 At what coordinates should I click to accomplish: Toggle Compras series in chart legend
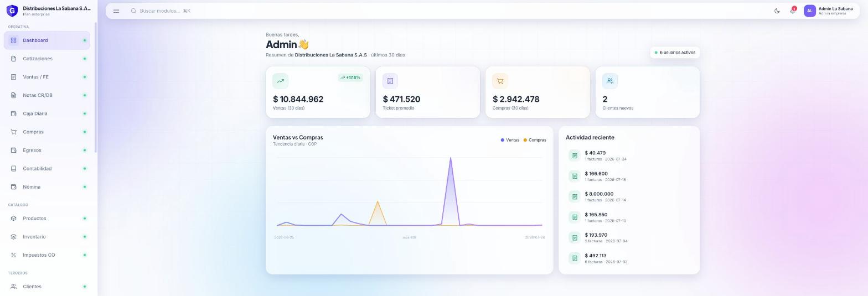[535, 140]
